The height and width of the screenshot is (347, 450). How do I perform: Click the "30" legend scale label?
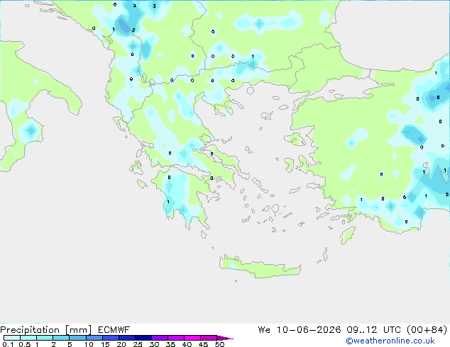154,344
